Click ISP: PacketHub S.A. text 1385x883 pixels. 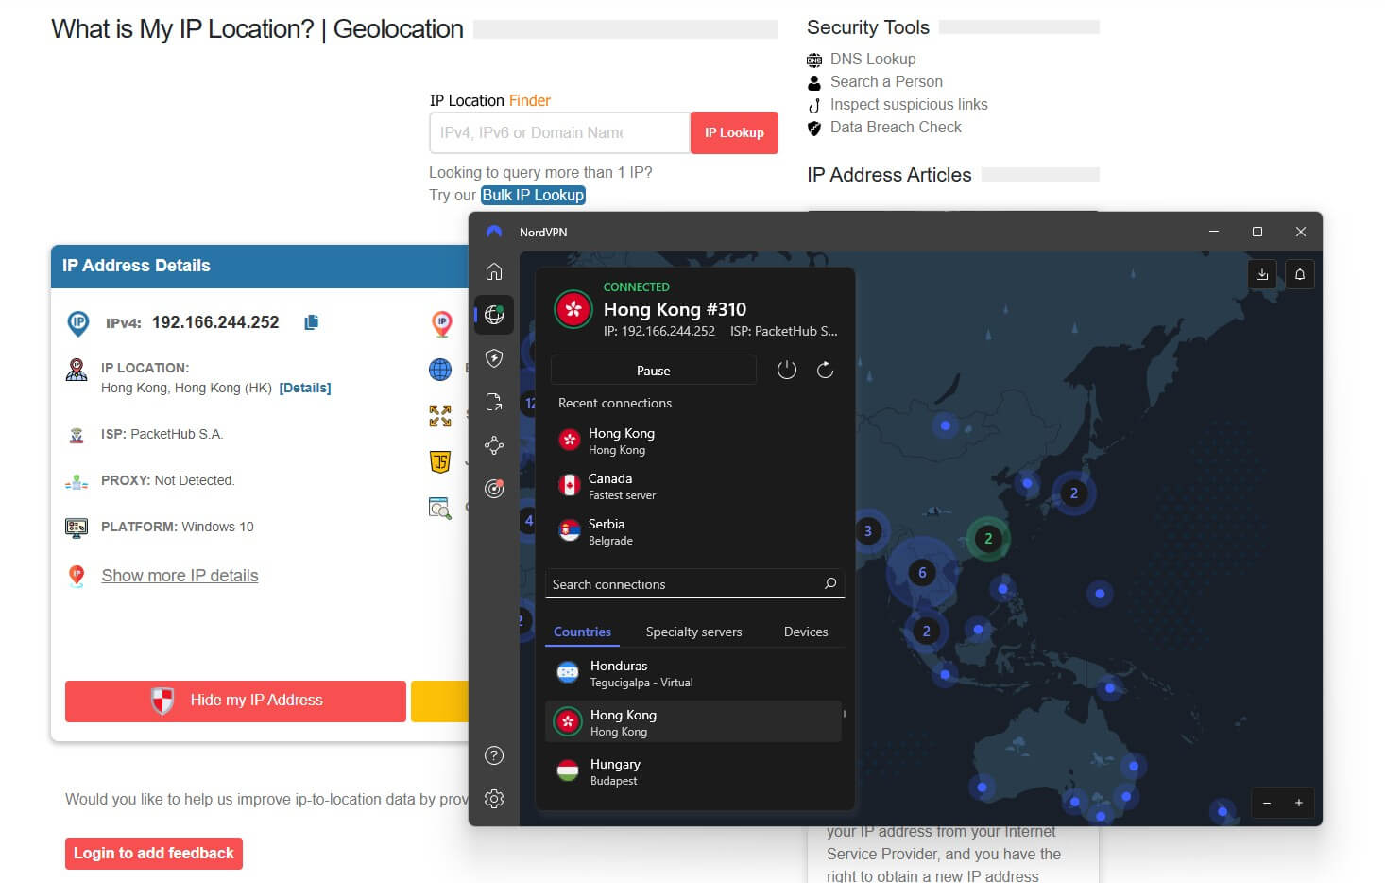point(162,434)
